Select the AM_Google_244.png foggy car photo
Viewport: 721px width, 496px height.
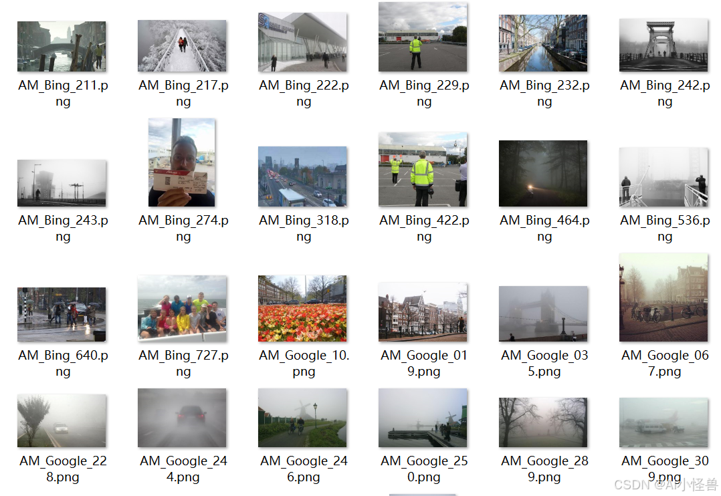tap(182, 418)
